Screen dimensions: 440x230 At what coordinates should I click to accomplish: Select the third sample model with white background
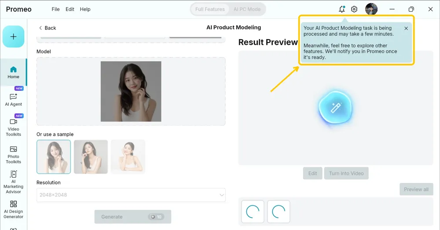(x=128, y=157)
